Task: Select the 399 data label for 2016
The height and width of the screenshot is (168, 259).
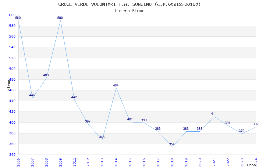Action: tap(144, 120)
